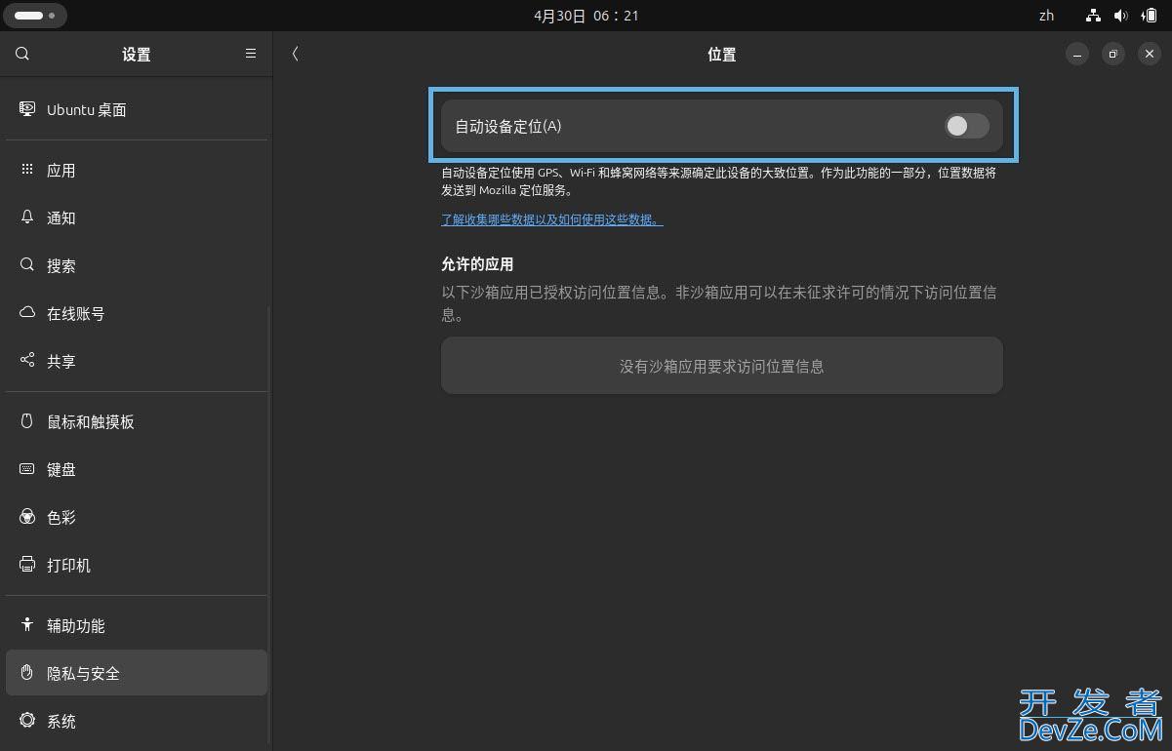This screenshot has width=1172, height=751.
Task: Click the 鼠标和触摸板 mouse icon
Action: point(27,421)
